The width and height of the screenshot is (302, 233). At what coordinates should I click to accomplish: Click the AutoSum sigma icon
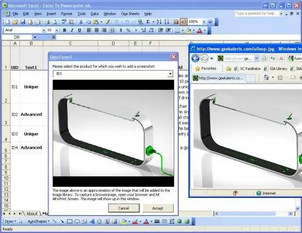pos(148,22)
